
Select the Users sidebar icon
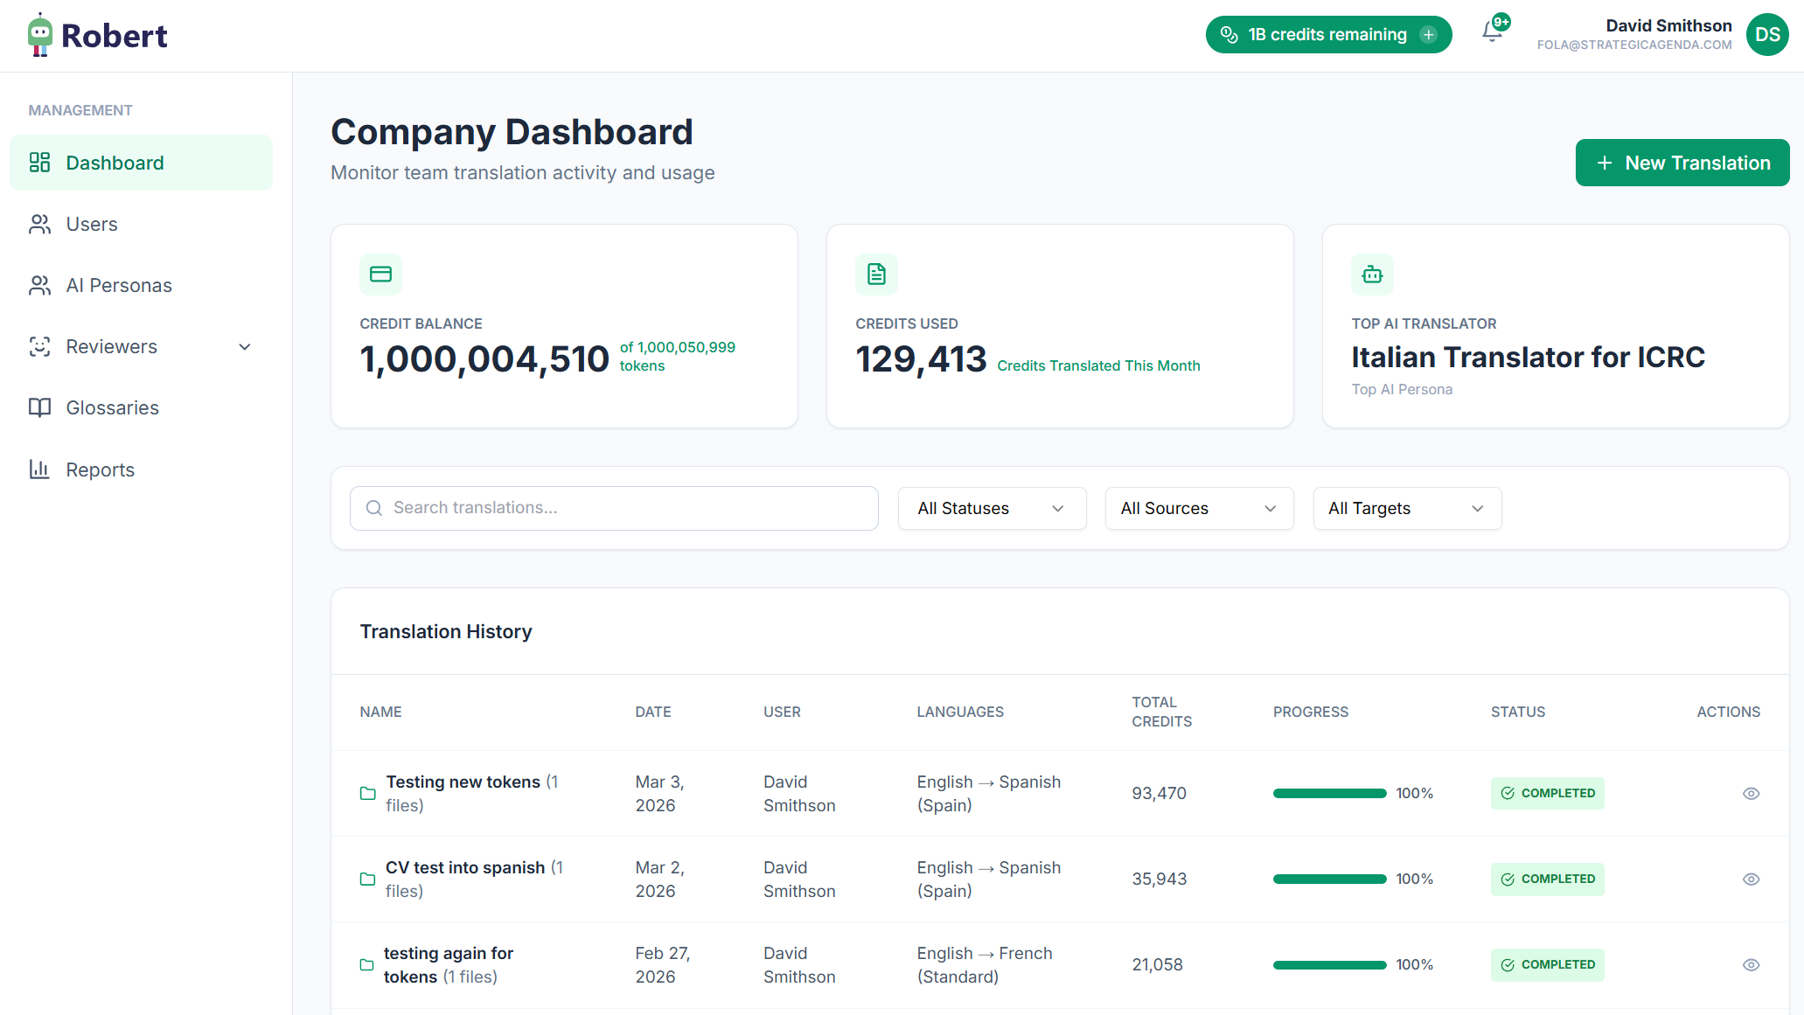[x=38, y=224]
